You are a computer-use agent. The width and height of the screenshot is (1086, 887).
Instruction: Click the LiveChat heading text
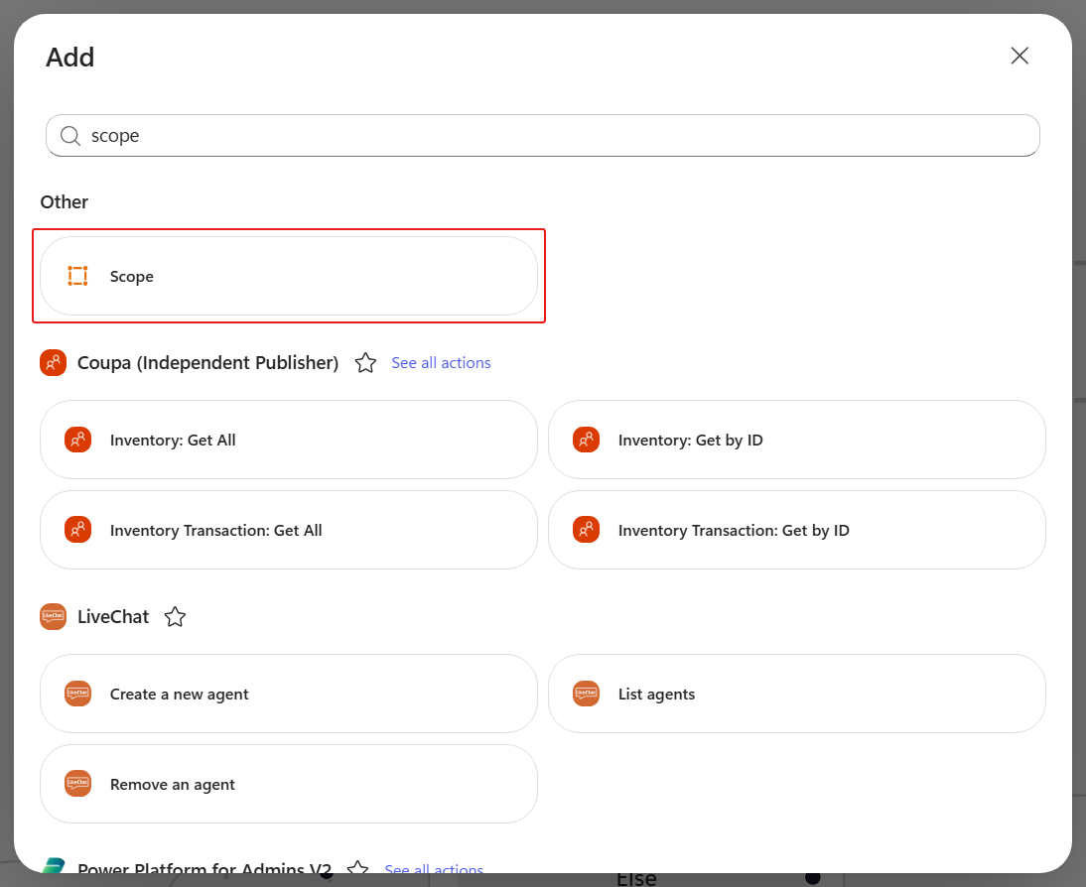point(113,616)
